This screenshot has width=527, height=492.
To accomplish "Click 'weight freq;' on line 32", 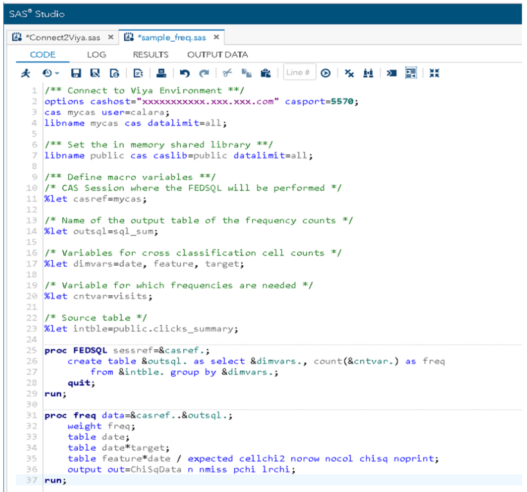I will coord(102,426).
